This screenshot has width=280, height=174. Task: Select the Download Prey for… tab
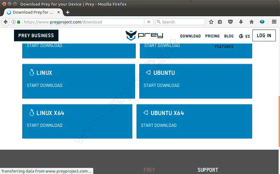pos(33,12)
